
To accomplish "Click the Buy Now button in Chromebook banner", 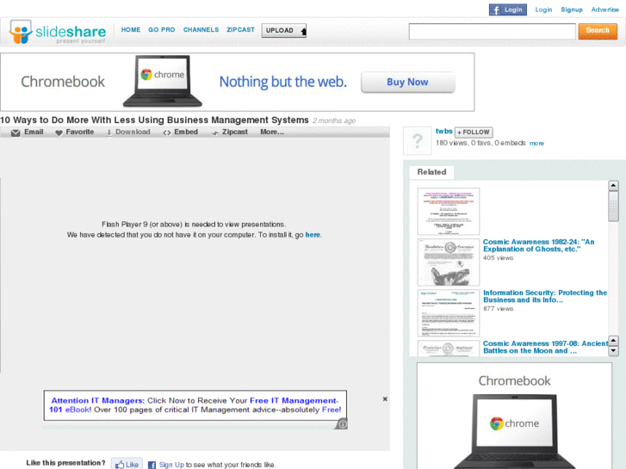I will pos(407,83).
